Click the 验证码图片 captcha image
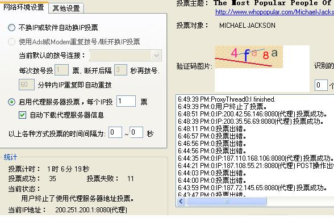 point(249,57)
